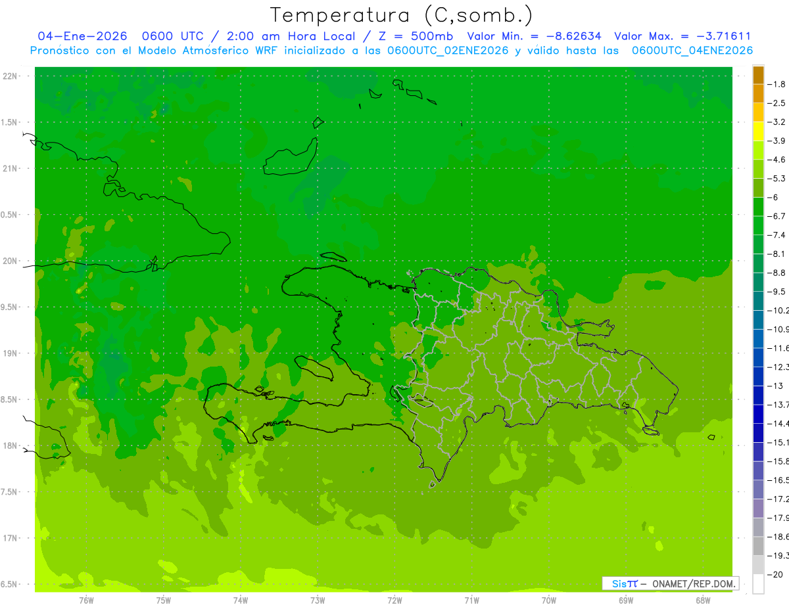
Task: Pick the green swatch between -6.7 and -7.4
Action: point(758,225)
